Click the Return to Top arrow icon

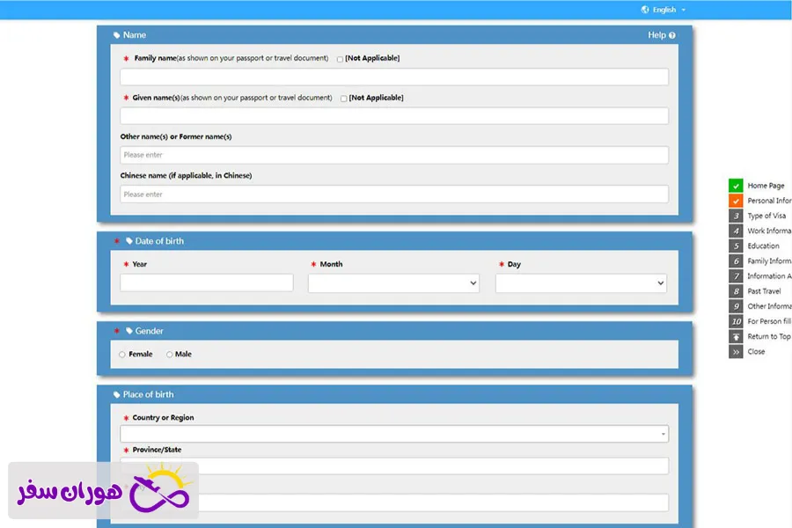(x=736, y=336)
